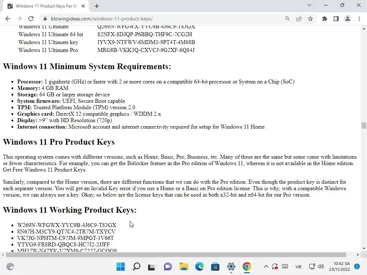Open widgets icon at taskbar left
Screen dimensions: 367x275
click(x=10, y=266)
